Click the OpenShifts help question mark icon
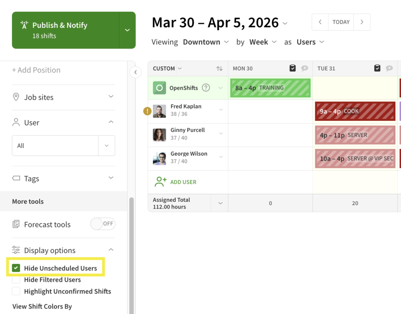 206,88
